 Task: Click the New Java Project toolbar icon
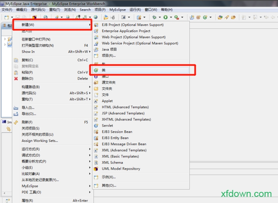point(192,17)
